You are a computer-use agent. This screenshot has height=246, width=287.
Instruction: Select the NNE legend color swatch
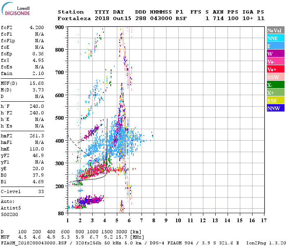click(x=276, y=38)
